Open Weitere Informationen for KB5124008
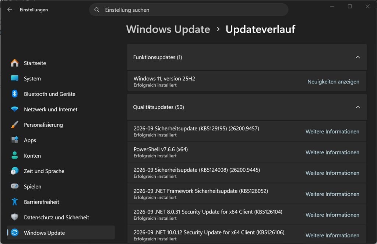The height and width of the screenshot is (244, 377). pyautogui.click(x=332, y=173)
